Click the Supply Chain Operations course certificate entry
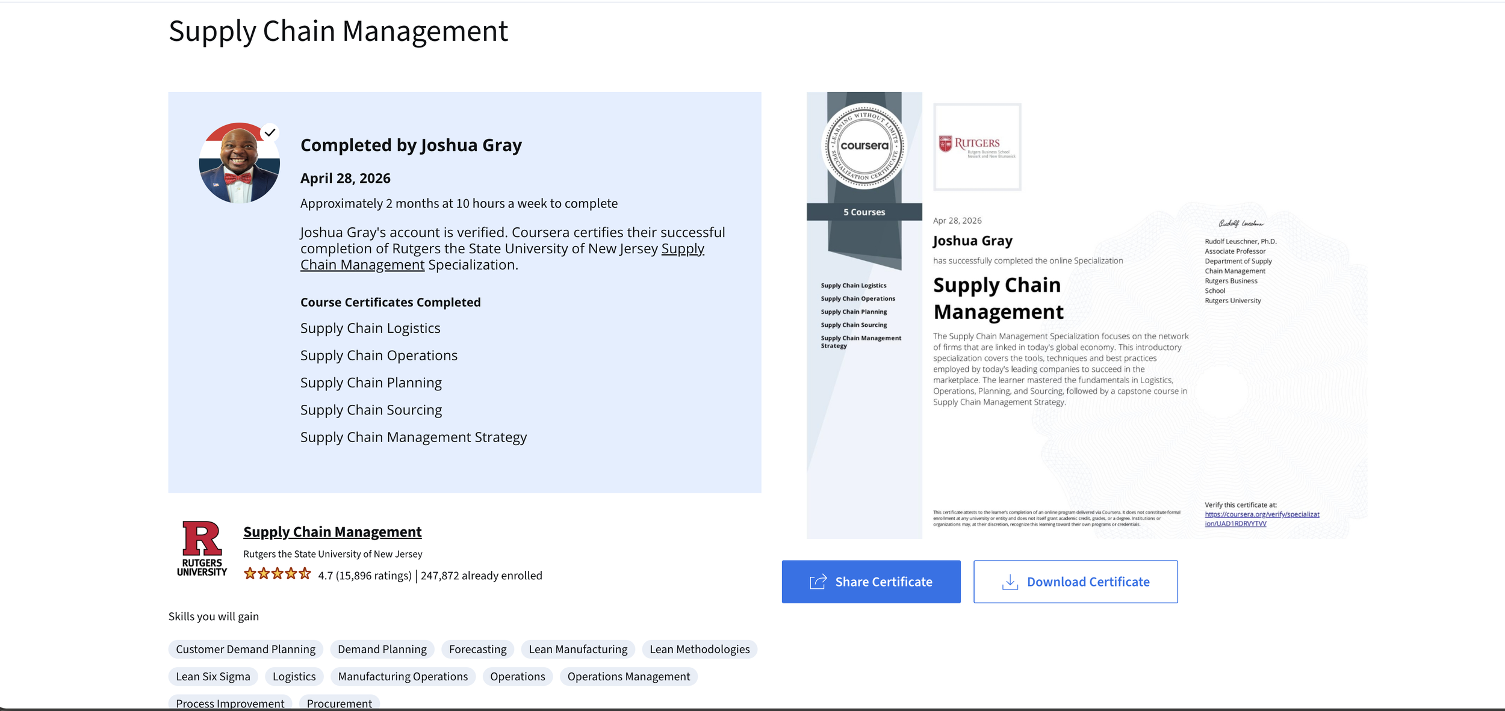Screen dimensions: 1505x711 [x=379, y=355]
